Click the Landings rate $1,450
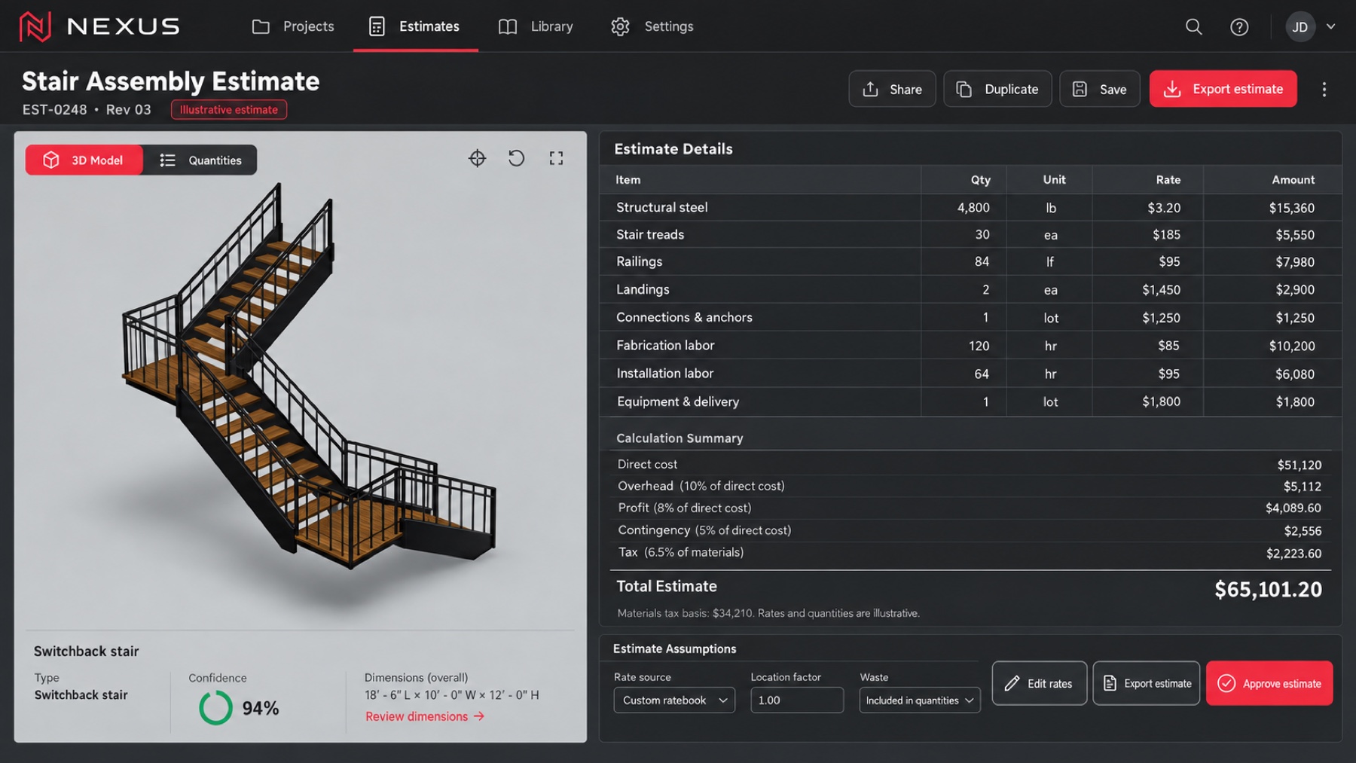 (x=1161, y=290)
